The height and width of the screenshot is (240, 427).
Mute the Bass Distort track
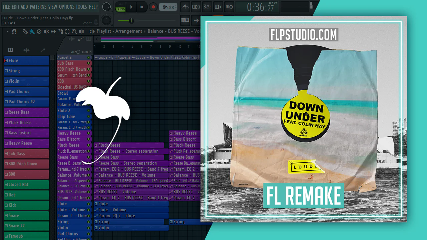(x=88, y=139)
